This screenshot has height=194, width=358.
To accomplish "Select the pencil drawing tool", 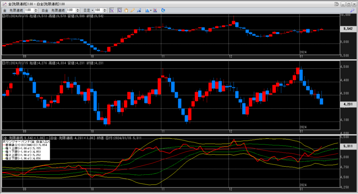I will [x=133, y=11].
